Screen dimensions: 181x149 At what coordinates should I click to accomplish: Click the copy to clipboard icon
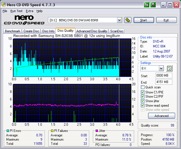point(147,5)
